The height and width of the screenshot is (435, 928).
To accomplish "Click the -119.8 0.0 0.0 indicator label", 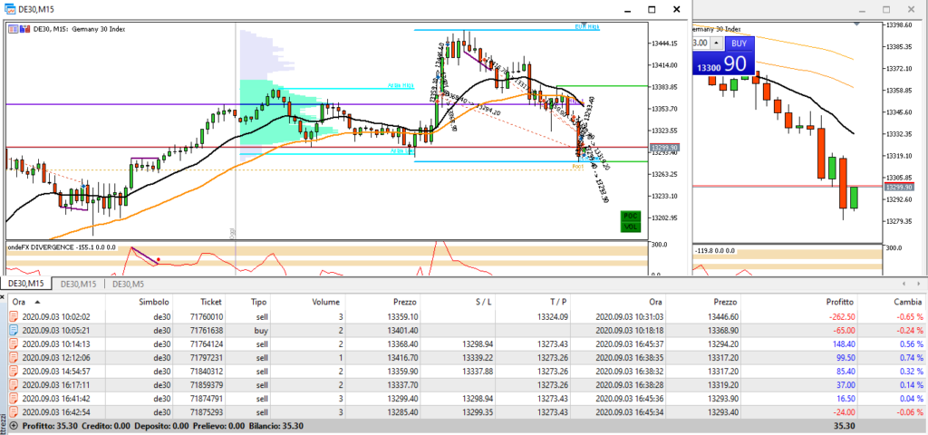I will pos(713,252).
